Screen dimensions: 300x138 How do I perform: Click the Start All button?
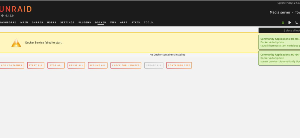click(x=36, y=65)
